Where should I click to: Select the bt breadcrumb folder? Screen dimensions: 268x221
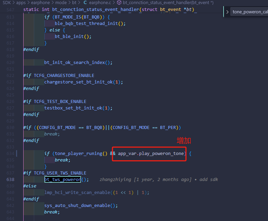[x=74, y=3]
